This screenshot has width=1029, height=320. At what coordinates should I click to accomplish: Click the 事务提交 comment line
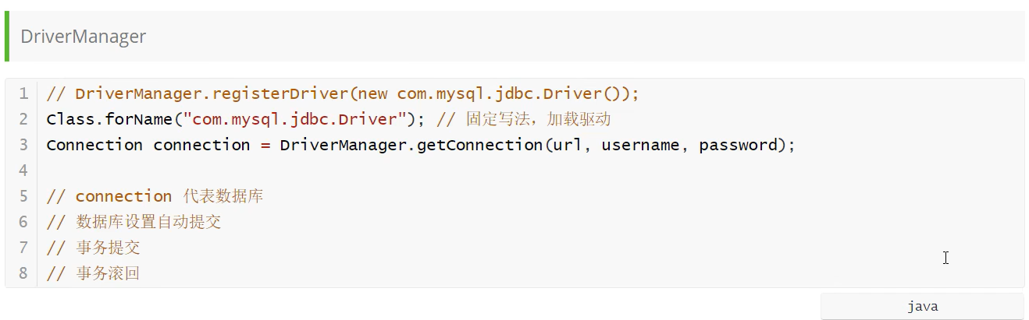pyautogui.click(x=108, y=248)
